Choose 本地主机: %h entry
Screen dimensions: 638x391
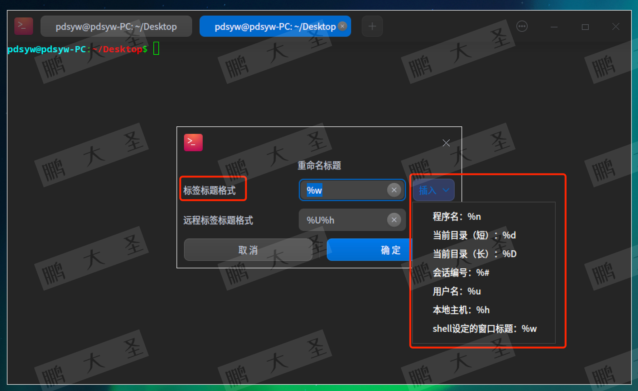click(461, 310)
